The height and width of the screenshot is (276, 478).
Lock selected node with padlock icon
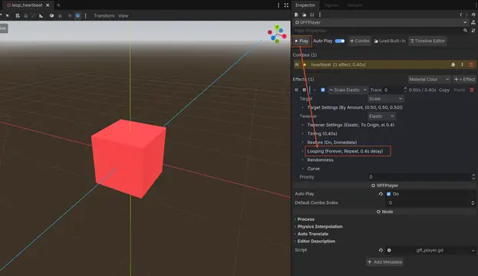point(25,16)
